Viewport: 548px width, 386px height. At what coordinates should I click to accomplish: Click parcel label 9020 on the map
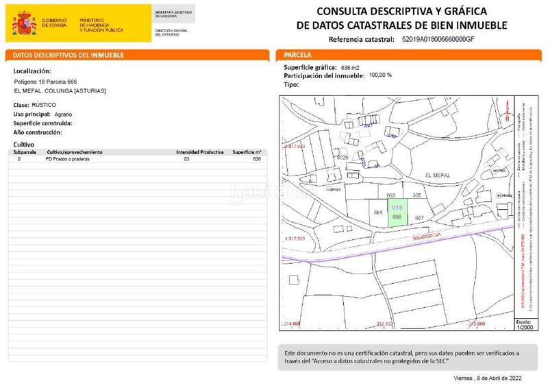(x=342, y=158)
